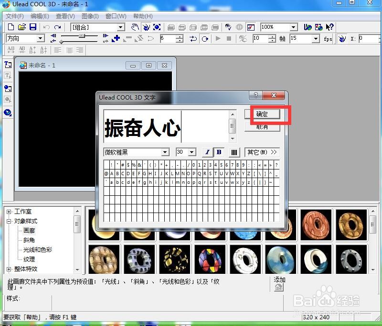382x326 pixels.
Task: Click the vertical bars spacing button in dialog
Action: coord(234,152)
